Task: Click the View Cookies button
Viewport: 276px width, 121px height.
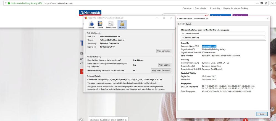Action: 164,65
